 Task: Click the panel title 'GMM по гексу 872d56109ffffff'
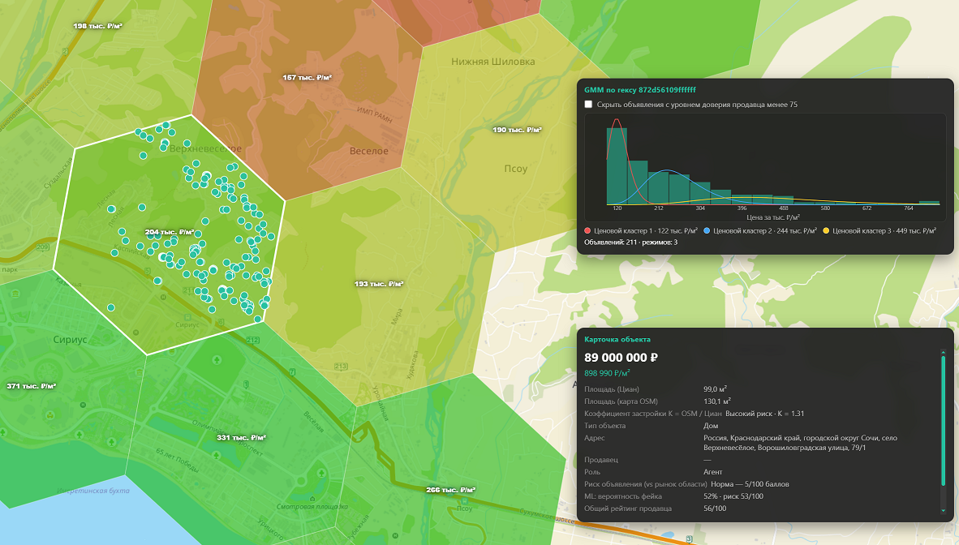click(640, 90)
